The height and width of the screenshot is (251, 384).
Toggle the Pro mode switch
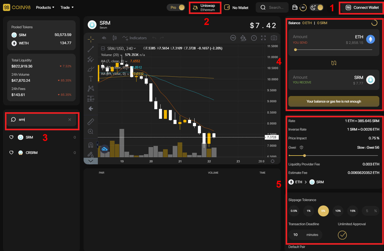(x=176, y=7)
